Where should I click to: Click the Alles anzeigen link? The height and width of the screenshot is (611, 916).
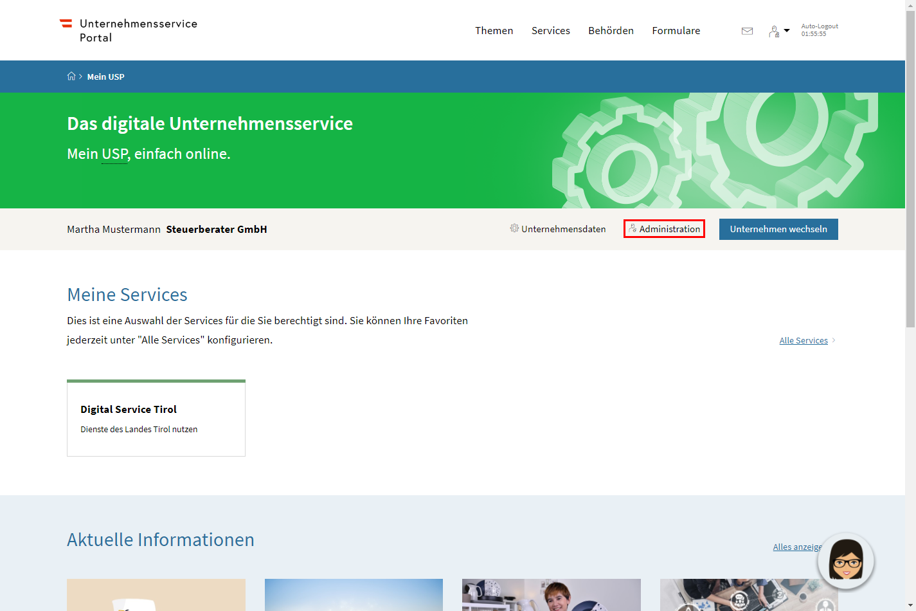[x=796, y=547]
